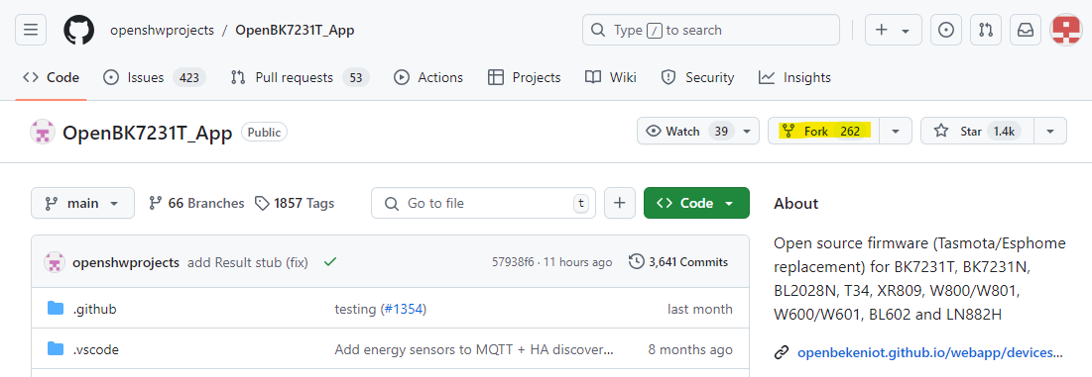Open the .github folder
The image size is (1092, 377).
point(94,309)
